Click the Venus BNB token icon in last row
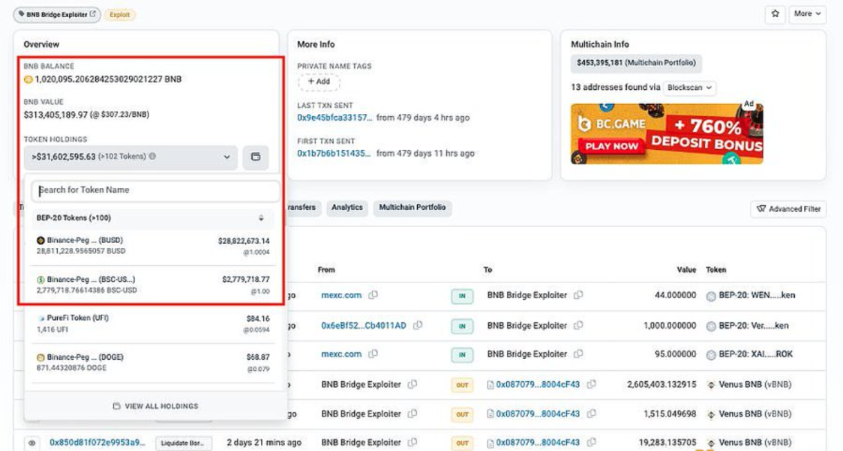Screen dimensions: 843x451 pos(711,443)
